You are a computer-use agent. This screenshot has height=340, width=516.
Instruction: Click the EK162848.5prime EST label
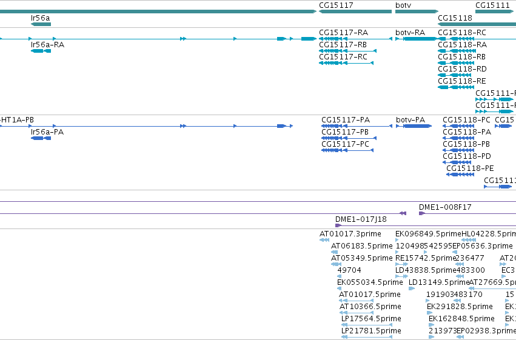(461, 319)
